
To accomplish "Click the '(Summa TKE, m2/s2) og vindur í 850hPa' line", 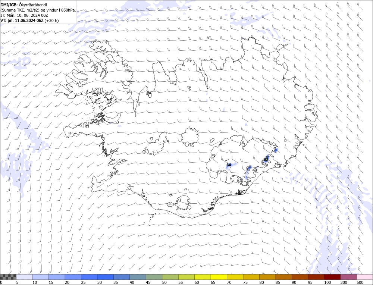I will 38,10.
